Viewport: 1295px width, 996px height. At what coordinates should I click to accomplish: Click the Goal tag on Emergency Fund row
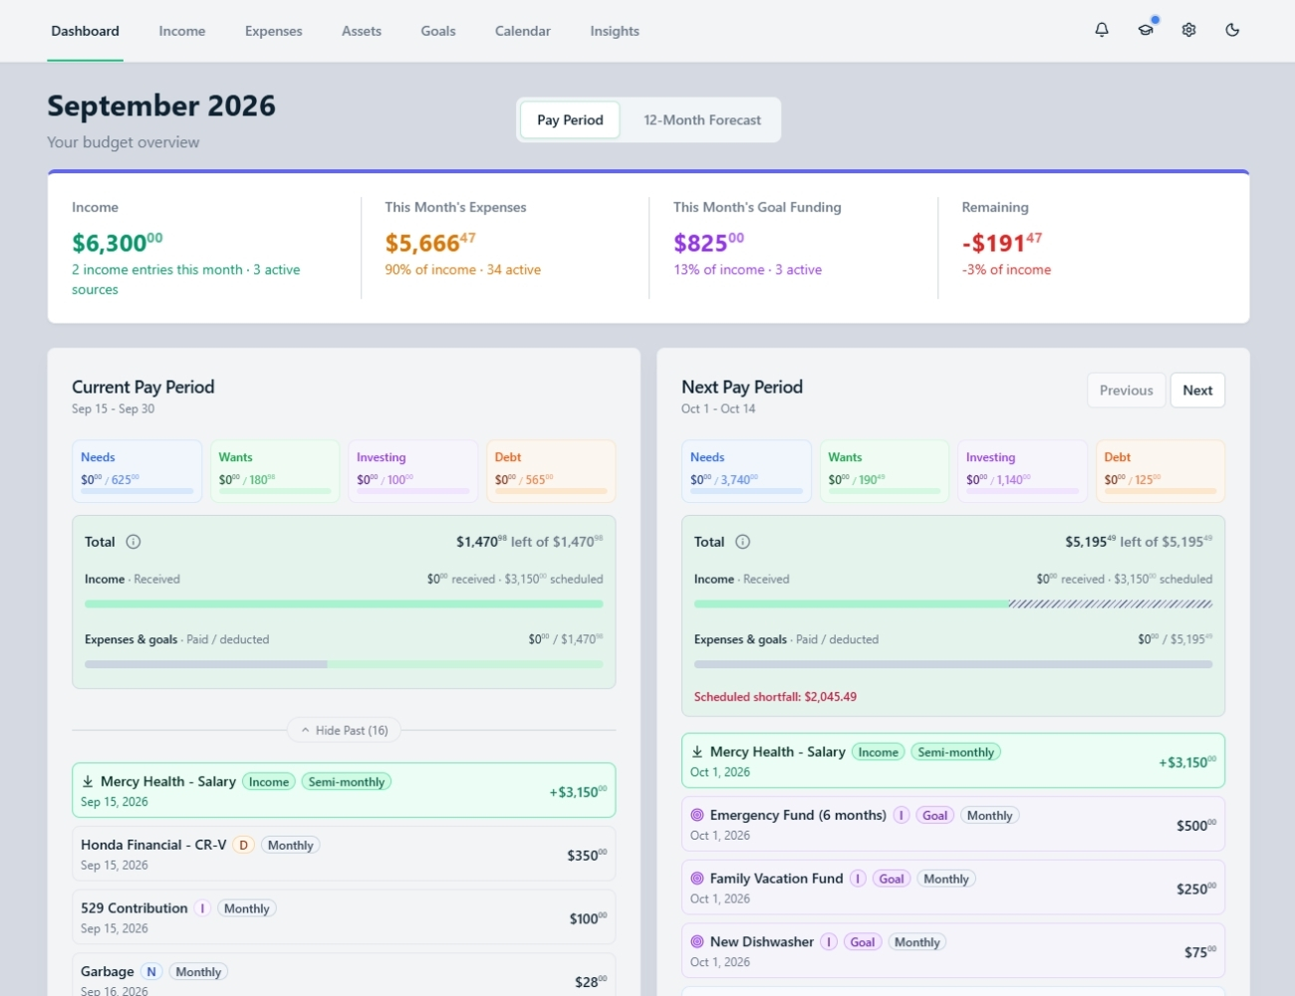pyautogui.click(x=934, y=815)
